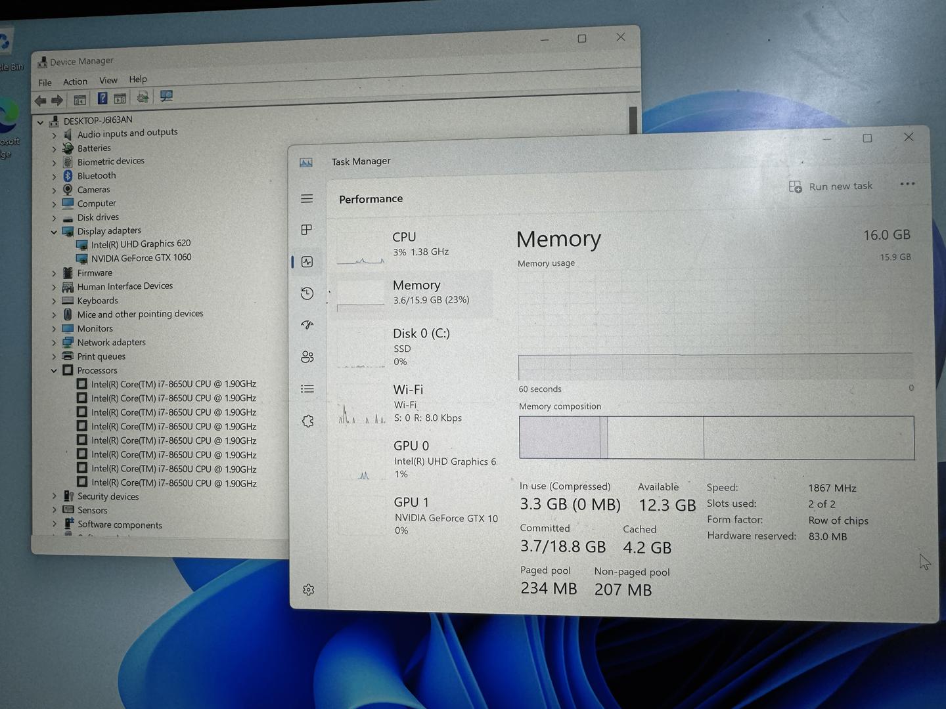Open File menu in Device Manager
This screenshot has height=709, width=946.
click(45, 83)
